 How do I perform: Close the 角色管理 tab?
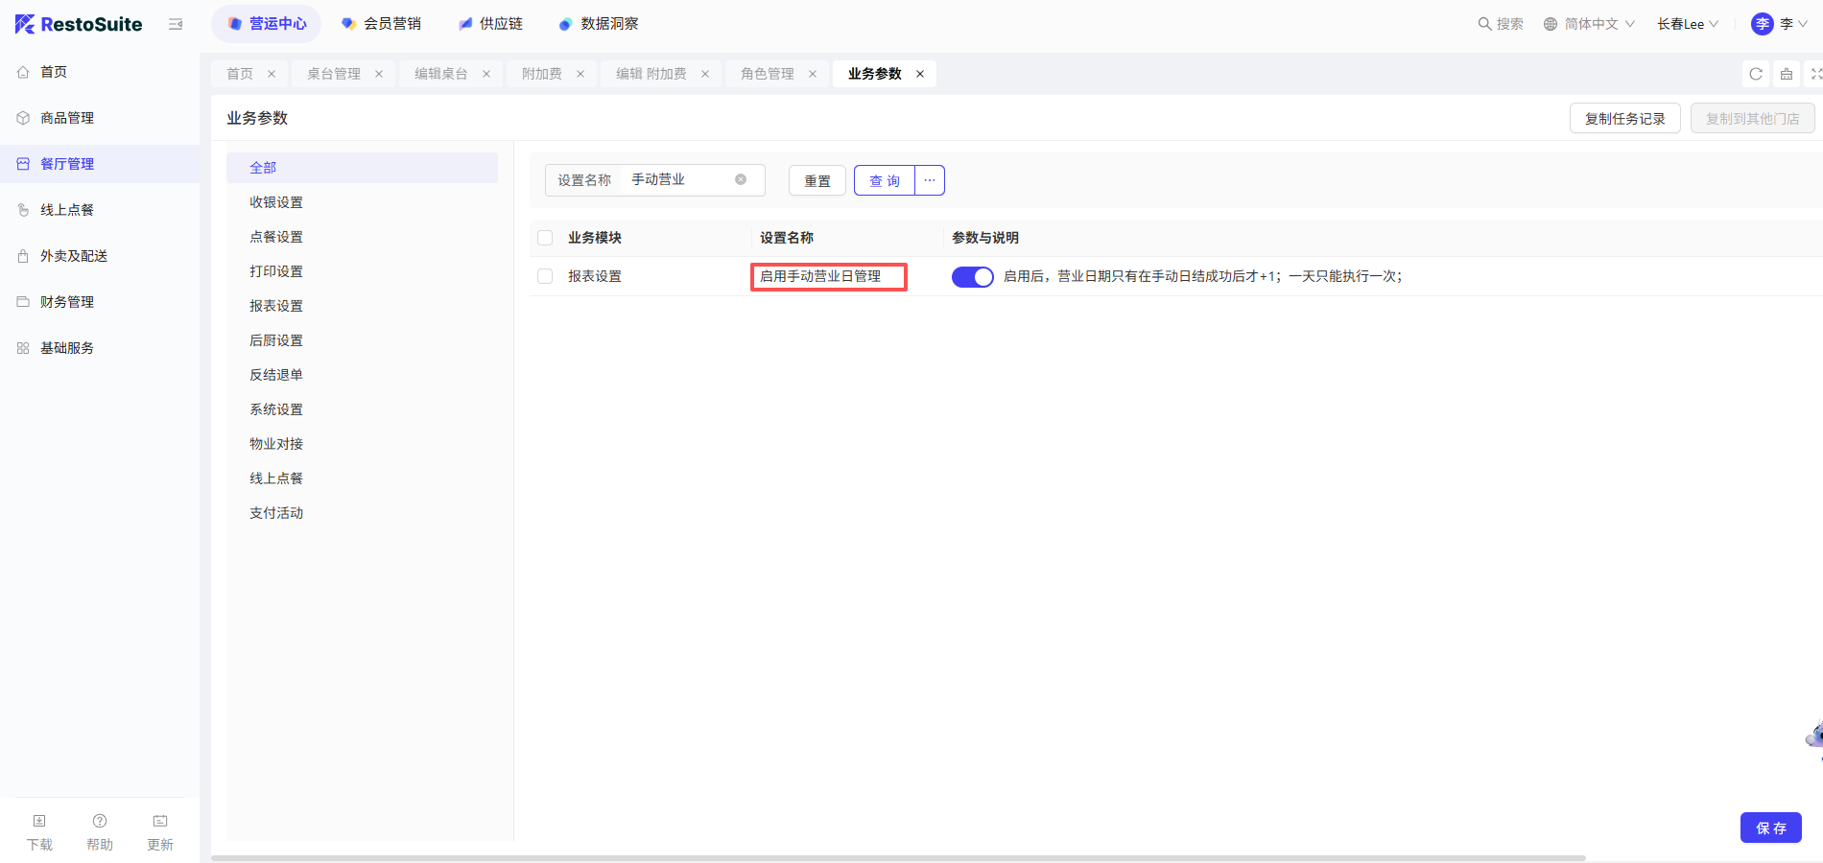813,74
